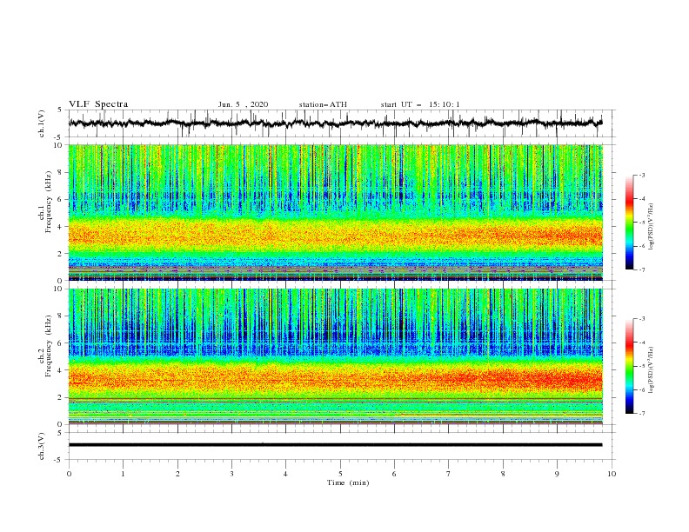The width and height of the screenshot is (689, 532).
Task: Click the "ch.1(V)" axis label
Action: [42, 123]
